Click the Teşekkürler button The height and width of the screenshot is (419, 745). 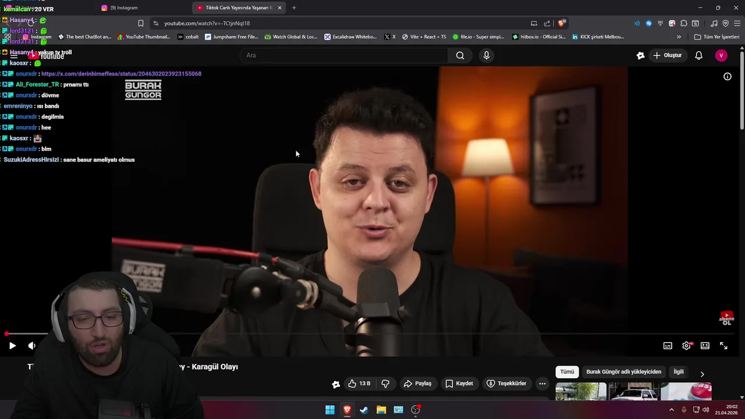coord(506,384)
